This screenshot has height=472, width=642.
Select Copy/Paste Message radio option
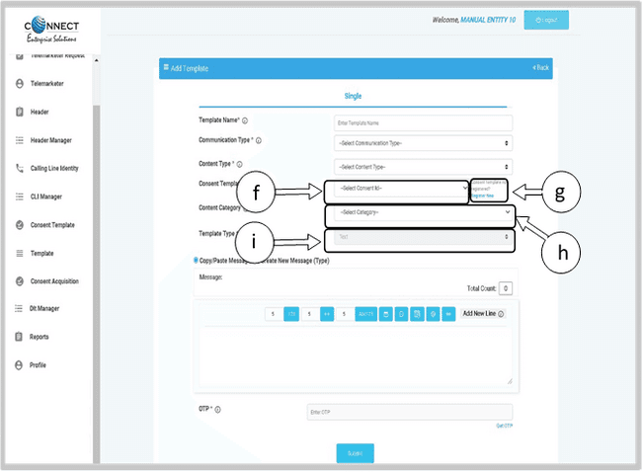click(x=196, y=260)
